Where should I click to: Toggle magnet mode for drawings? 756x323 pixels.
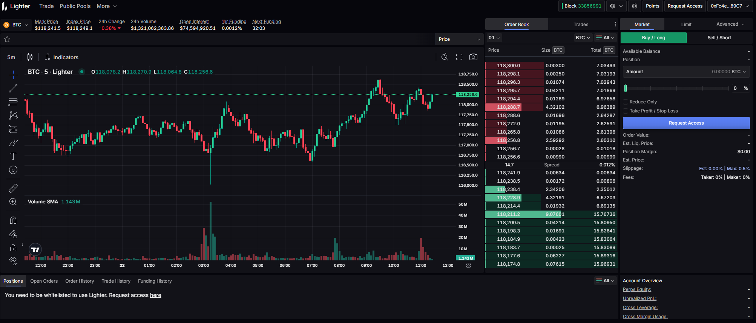pyautogui.click(x=13, y=220)
